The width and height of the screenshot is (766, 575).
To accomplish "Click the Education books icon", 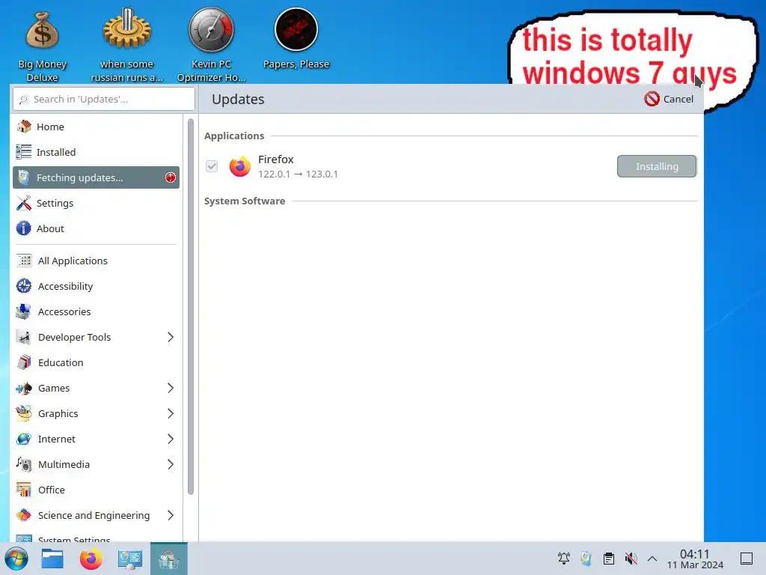I will [24, 362].
